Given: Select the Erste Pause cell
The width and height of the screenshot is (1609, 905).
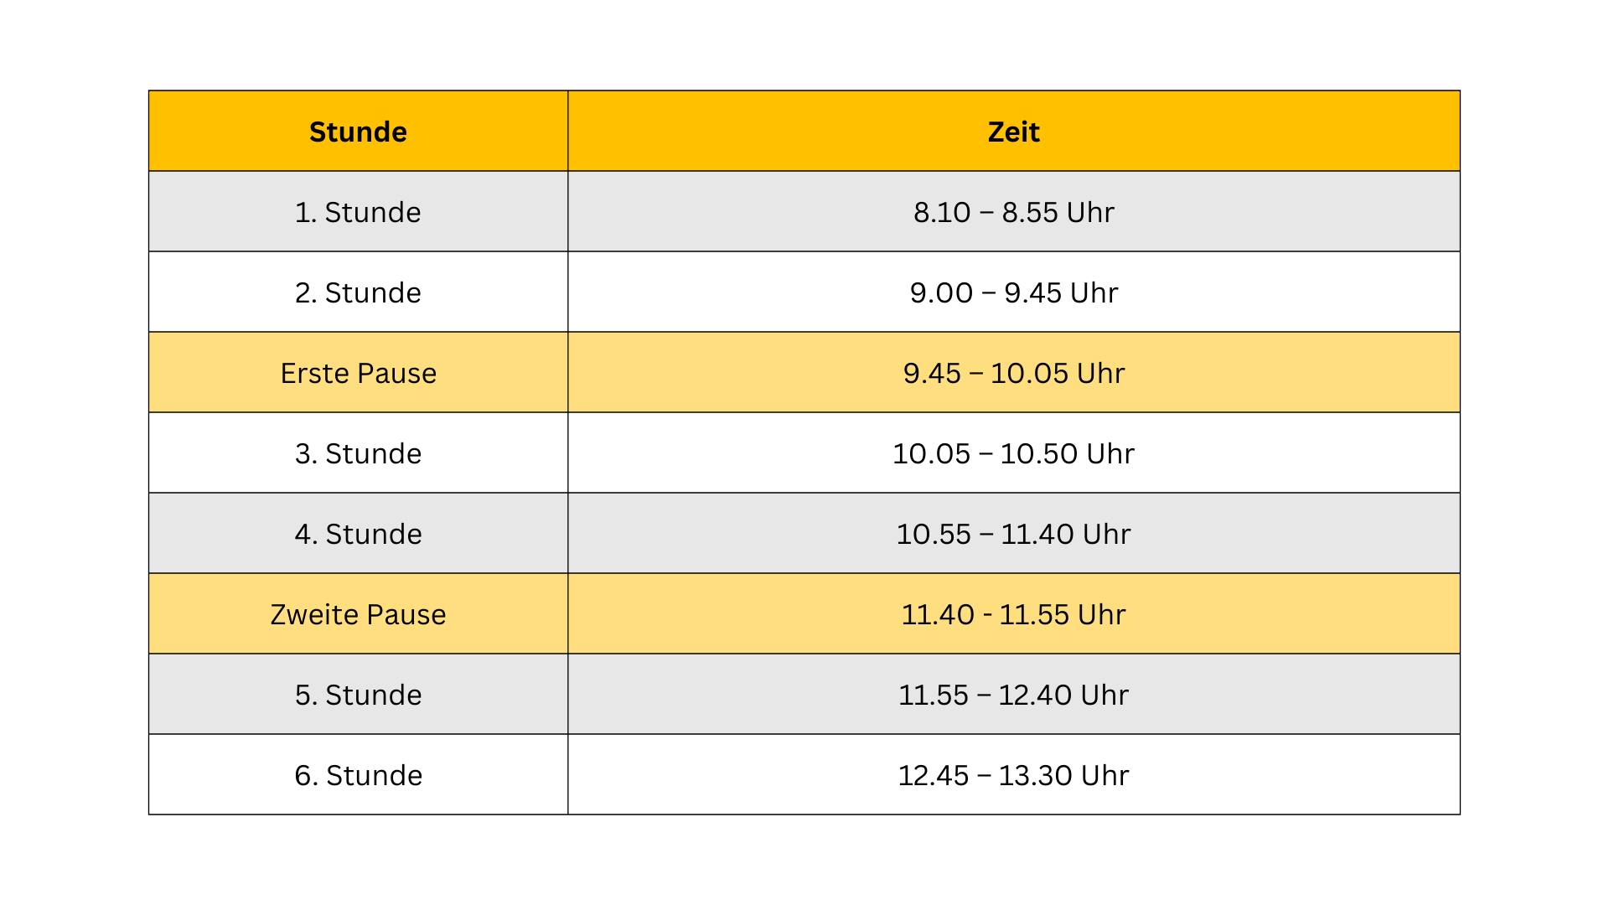Looking at the screenshot, I should click(x=358, y=372).
